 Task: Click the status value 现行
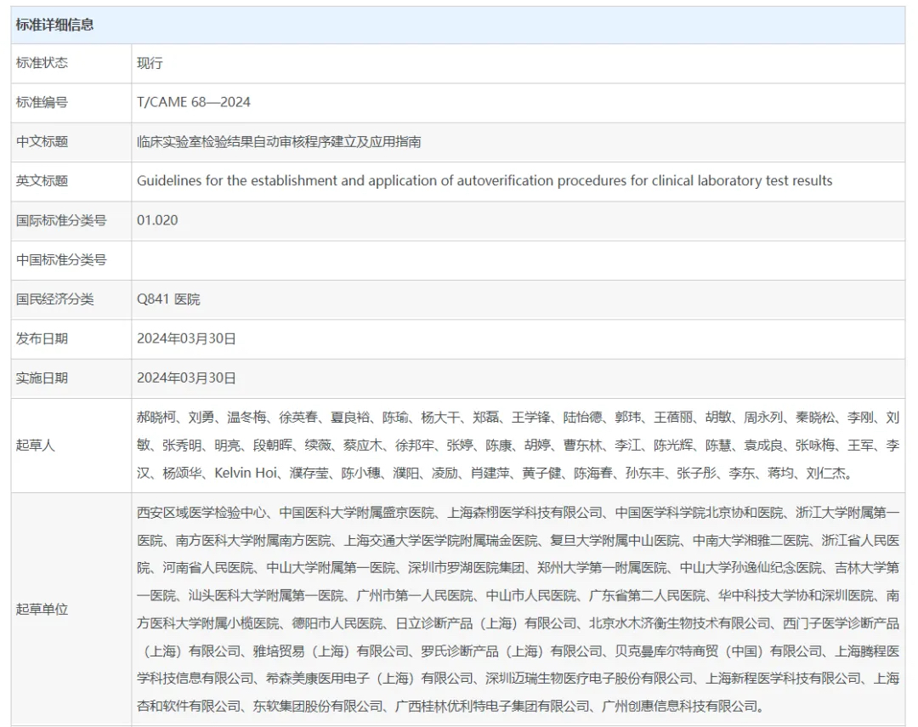(150, 63)
